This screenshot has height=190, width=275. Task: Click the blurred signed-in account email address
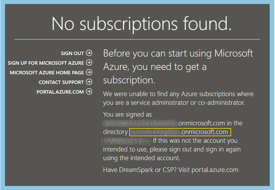click(140, 123)
